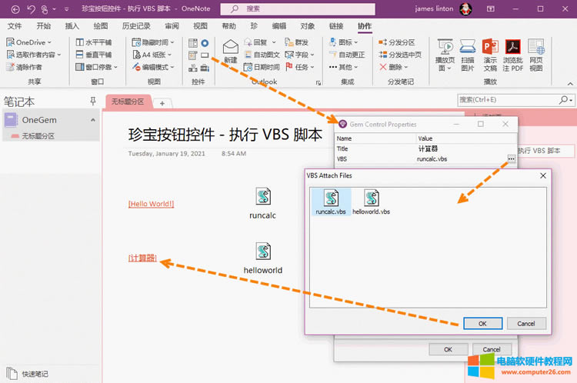
Task: Insert radio button control from 控件 group
Action: (205, 42)
